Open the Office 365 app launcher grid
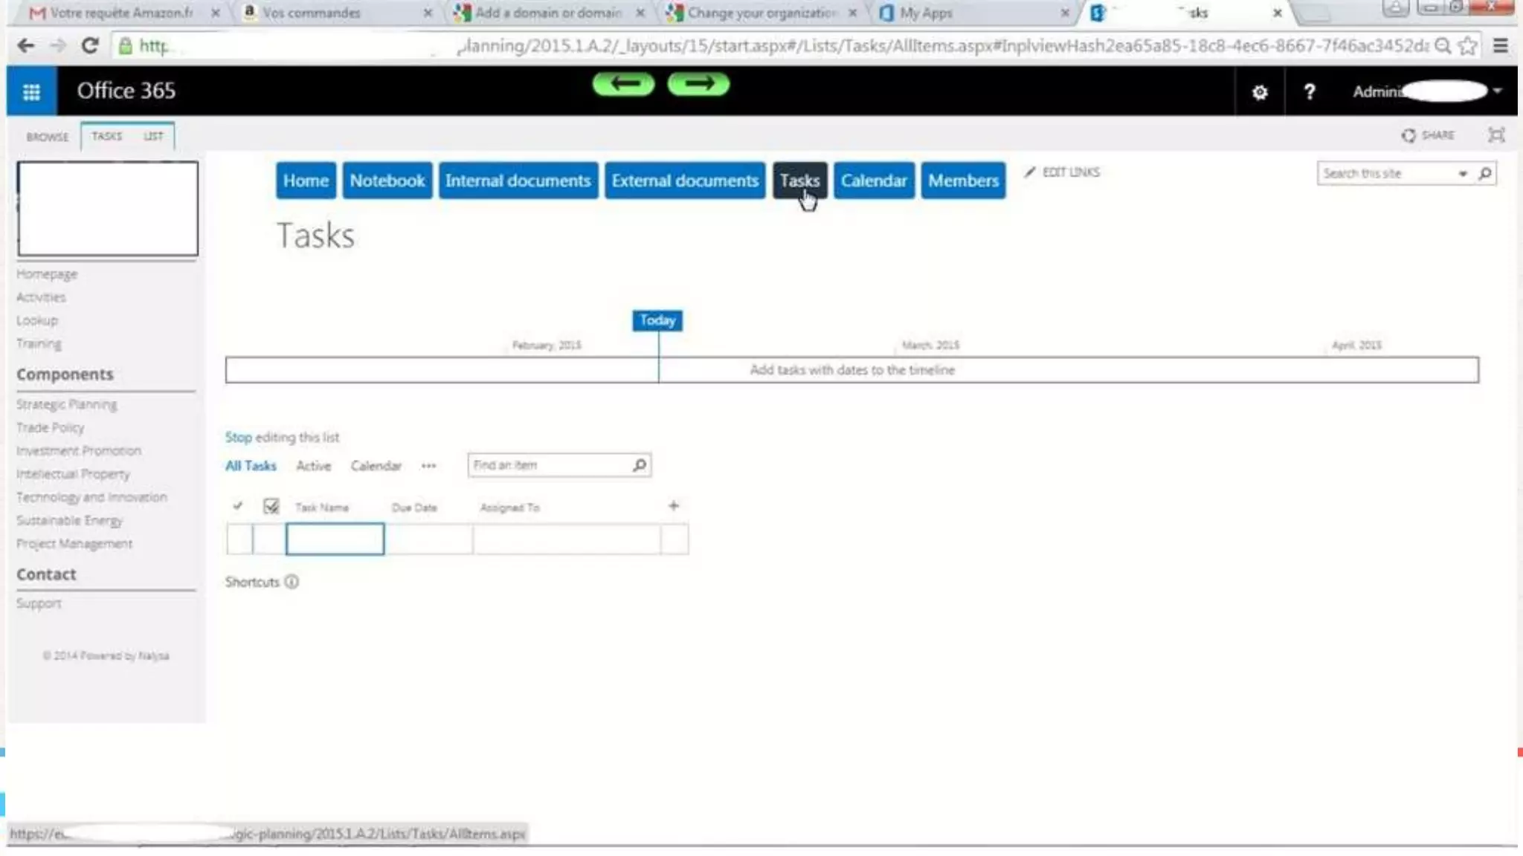 pos(31,91)
